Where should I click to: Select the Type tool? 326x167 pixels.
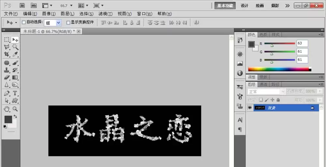15,93
